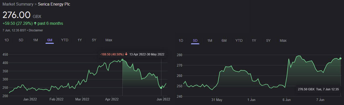Click the 31 May axis label
This screenshot has height=105, width=344.
tap(217, 100)
